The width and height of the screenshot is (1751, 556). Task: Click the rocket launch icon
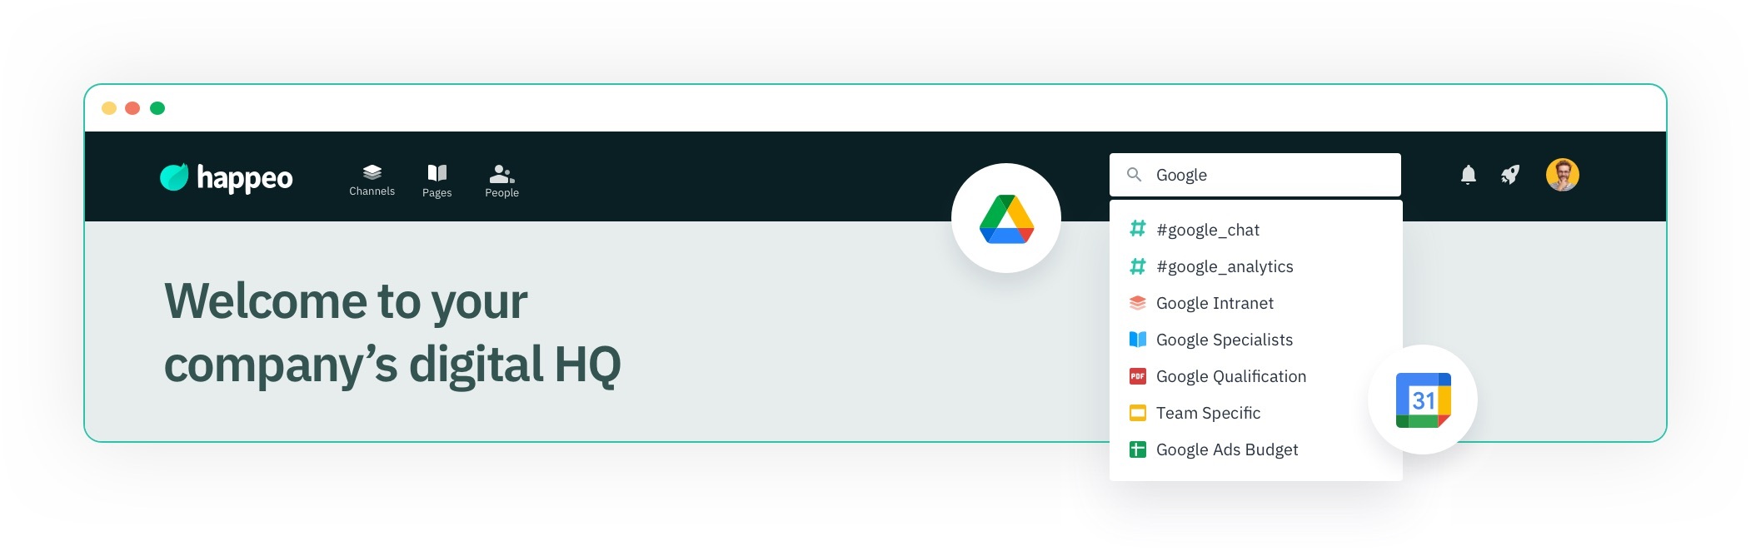point(1510,175)
